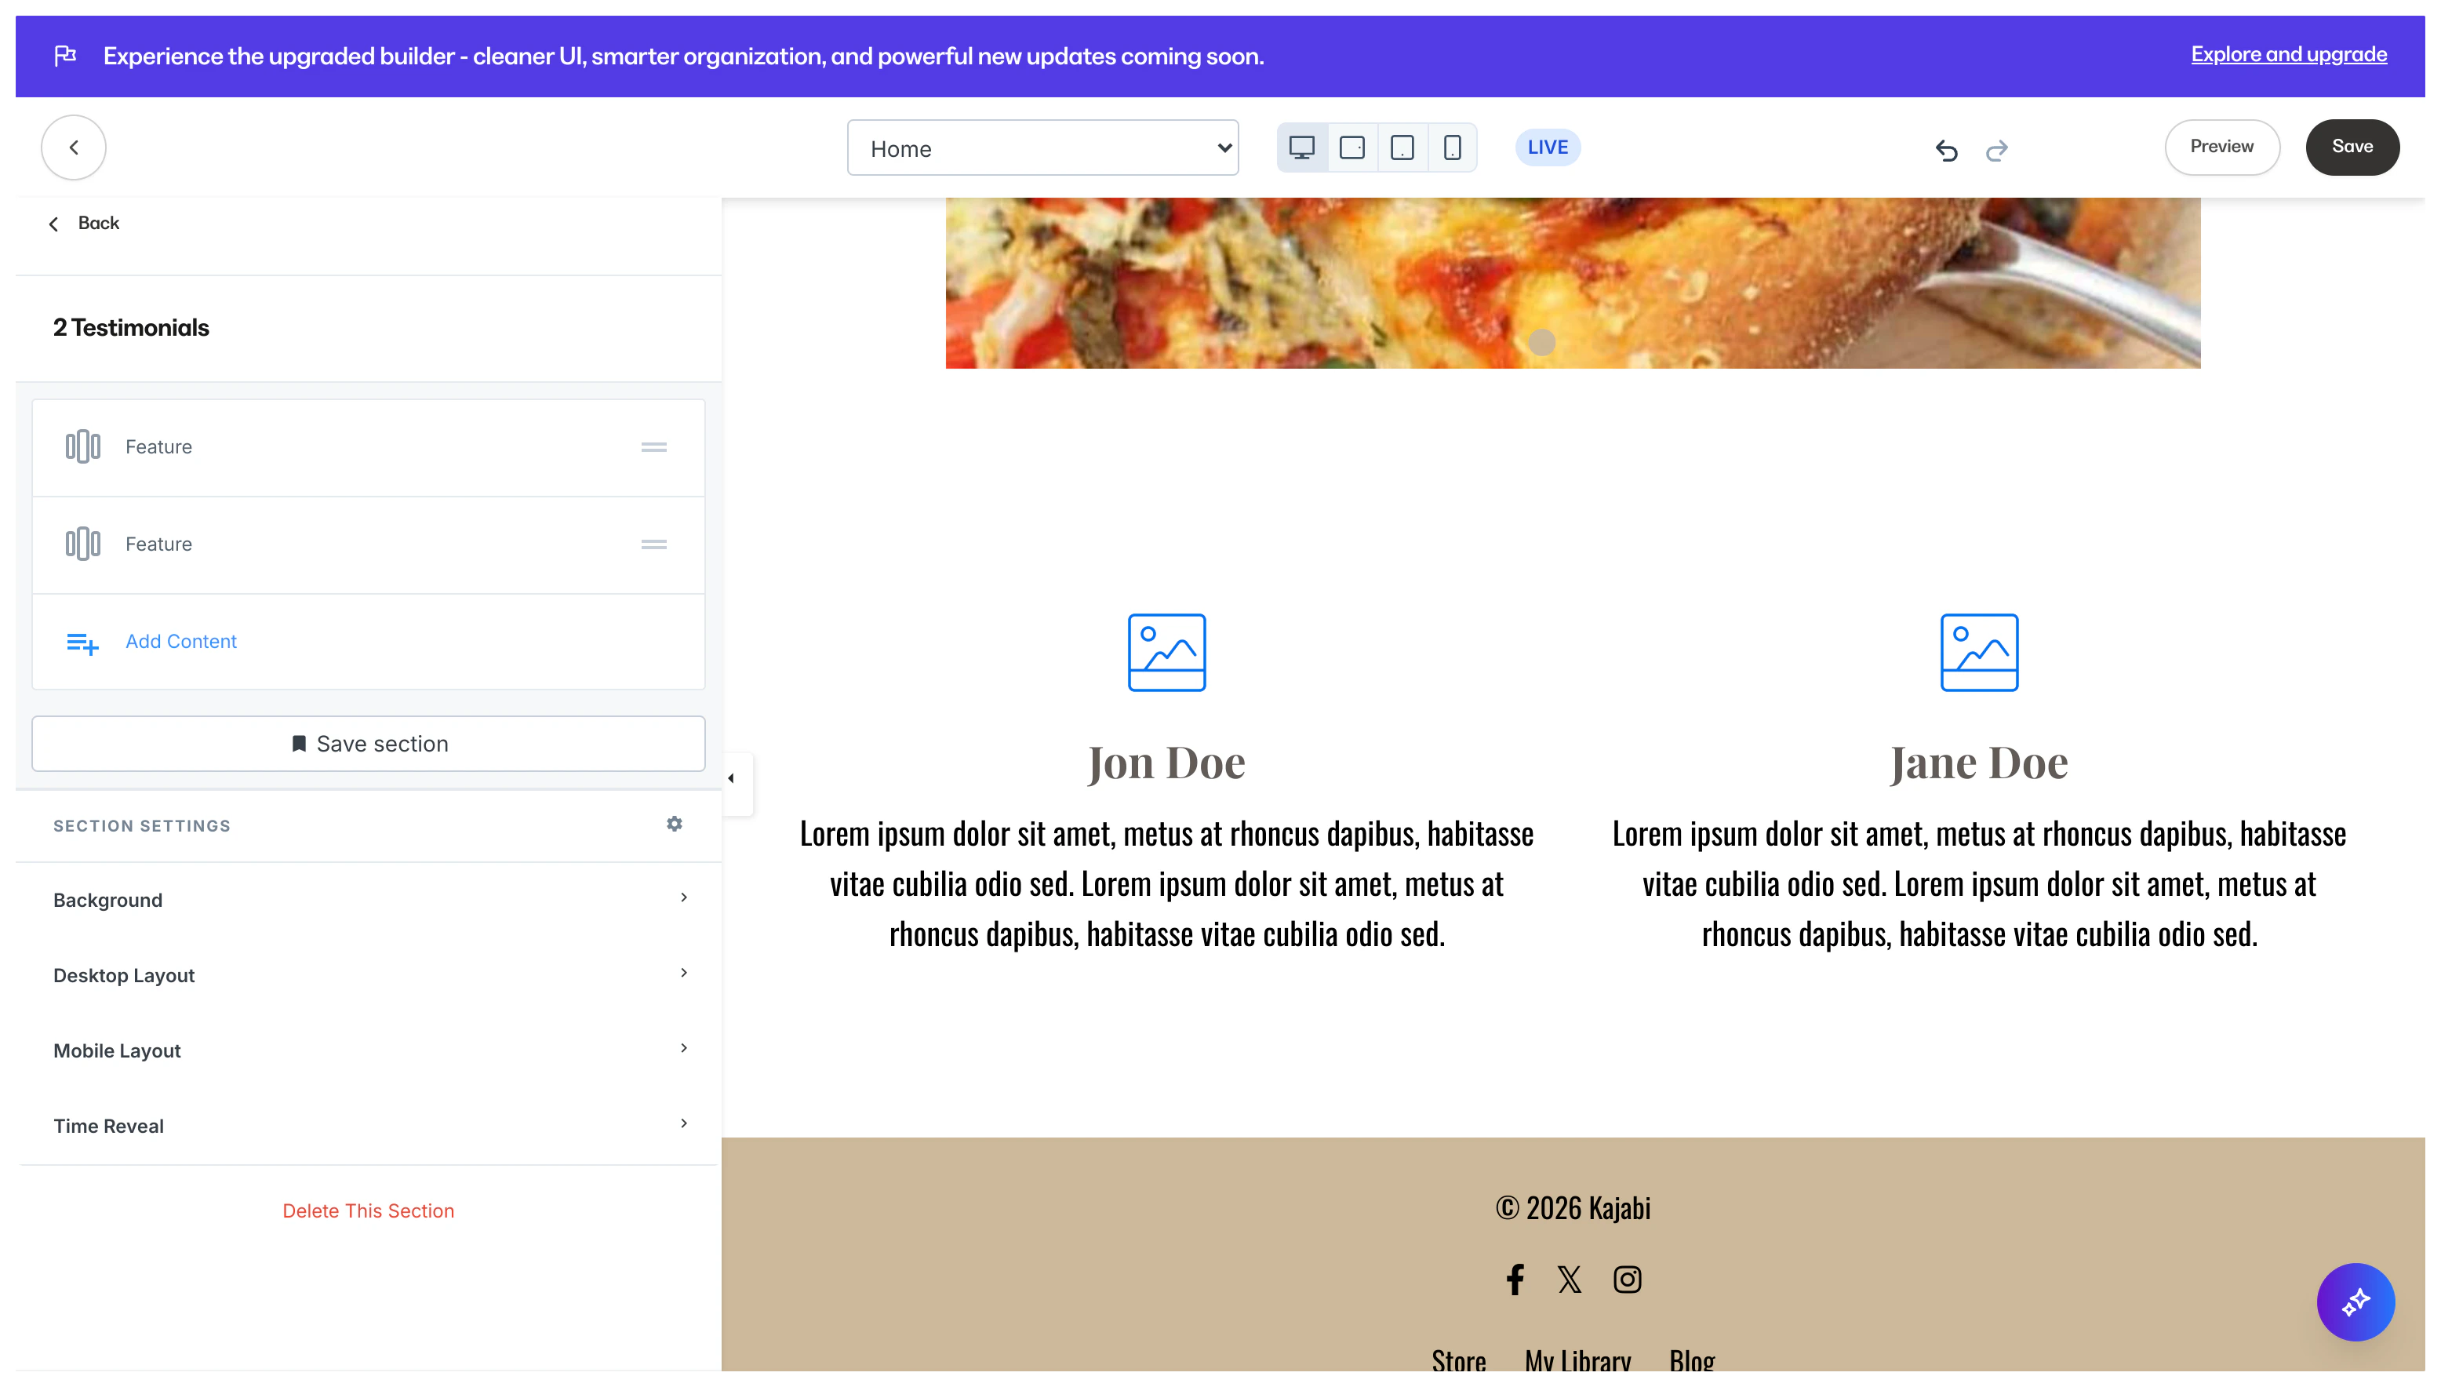This screenshot has height=1387, width=2441.
Task: Open the Home page dropdown
Action: (1043, 147)
